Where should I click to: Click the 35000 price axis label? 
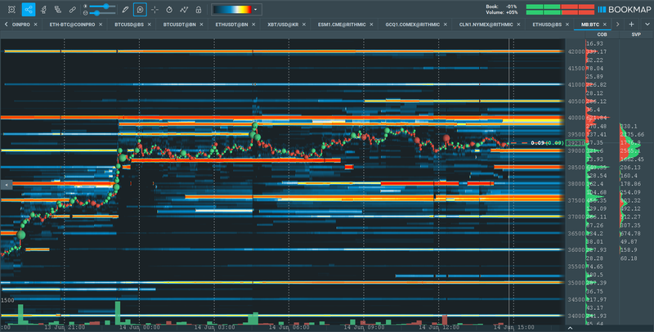[576, 283]
